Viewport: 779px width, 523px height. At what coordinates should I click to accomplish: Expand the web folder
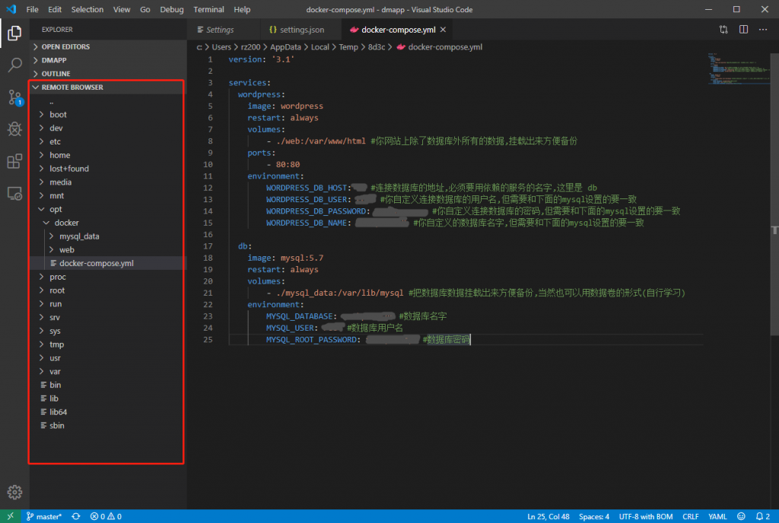[x=52, y=249]
